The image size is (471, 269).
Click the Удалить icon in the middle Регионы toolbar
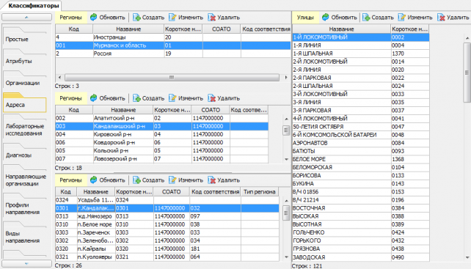[212, 98]
